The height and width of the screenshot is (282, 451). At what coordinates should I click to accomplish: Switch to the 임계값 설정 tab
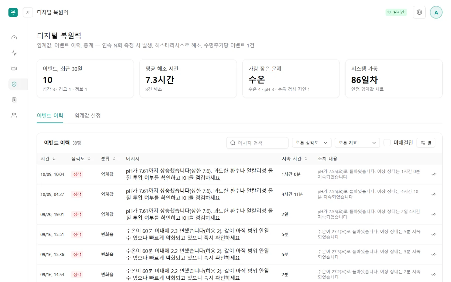[88, 115]
